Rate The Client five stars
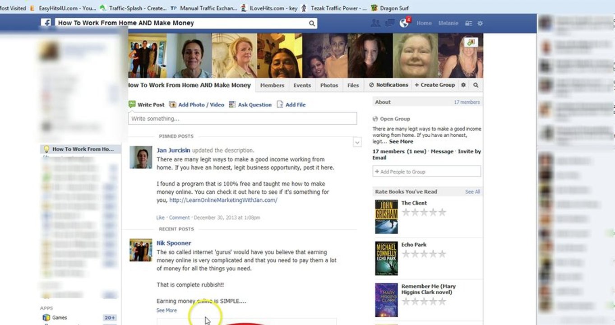This screenshot has width=615, height=325. 442,212
